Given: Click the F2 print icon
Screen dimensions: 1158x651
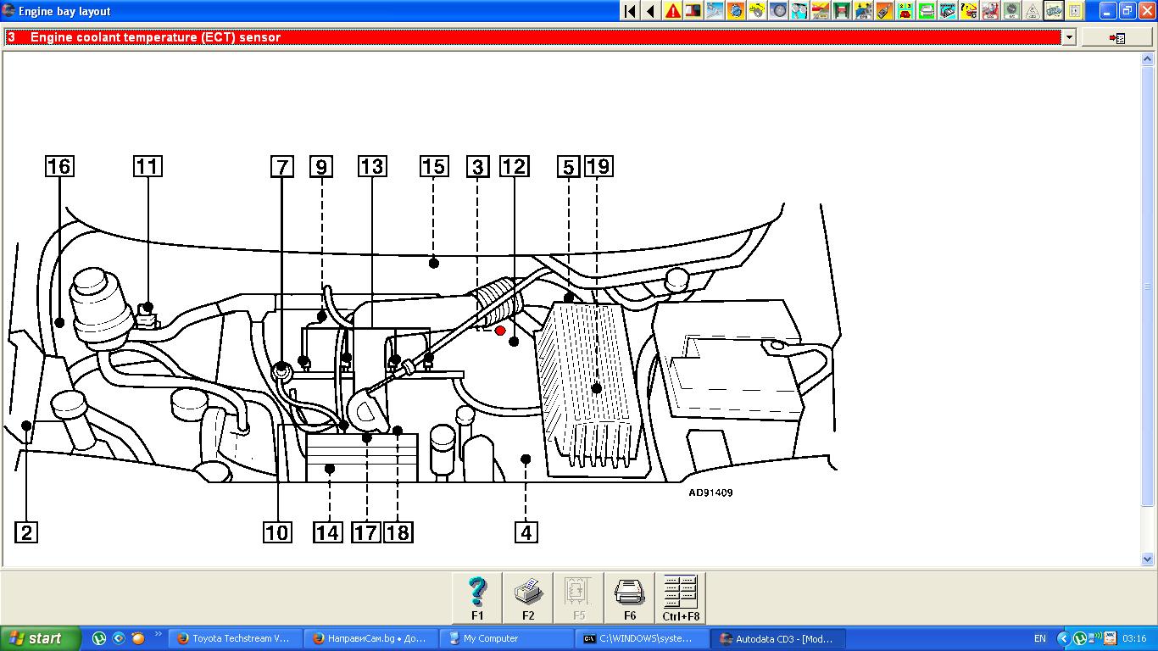Looking at the screenshot, I should pos(528,598).
